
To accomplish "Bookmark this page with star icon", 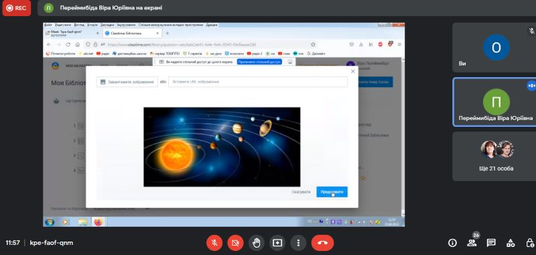I will [313, 44].
